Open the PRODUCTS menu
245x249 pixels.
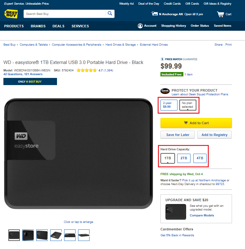(x=14, y=26)
